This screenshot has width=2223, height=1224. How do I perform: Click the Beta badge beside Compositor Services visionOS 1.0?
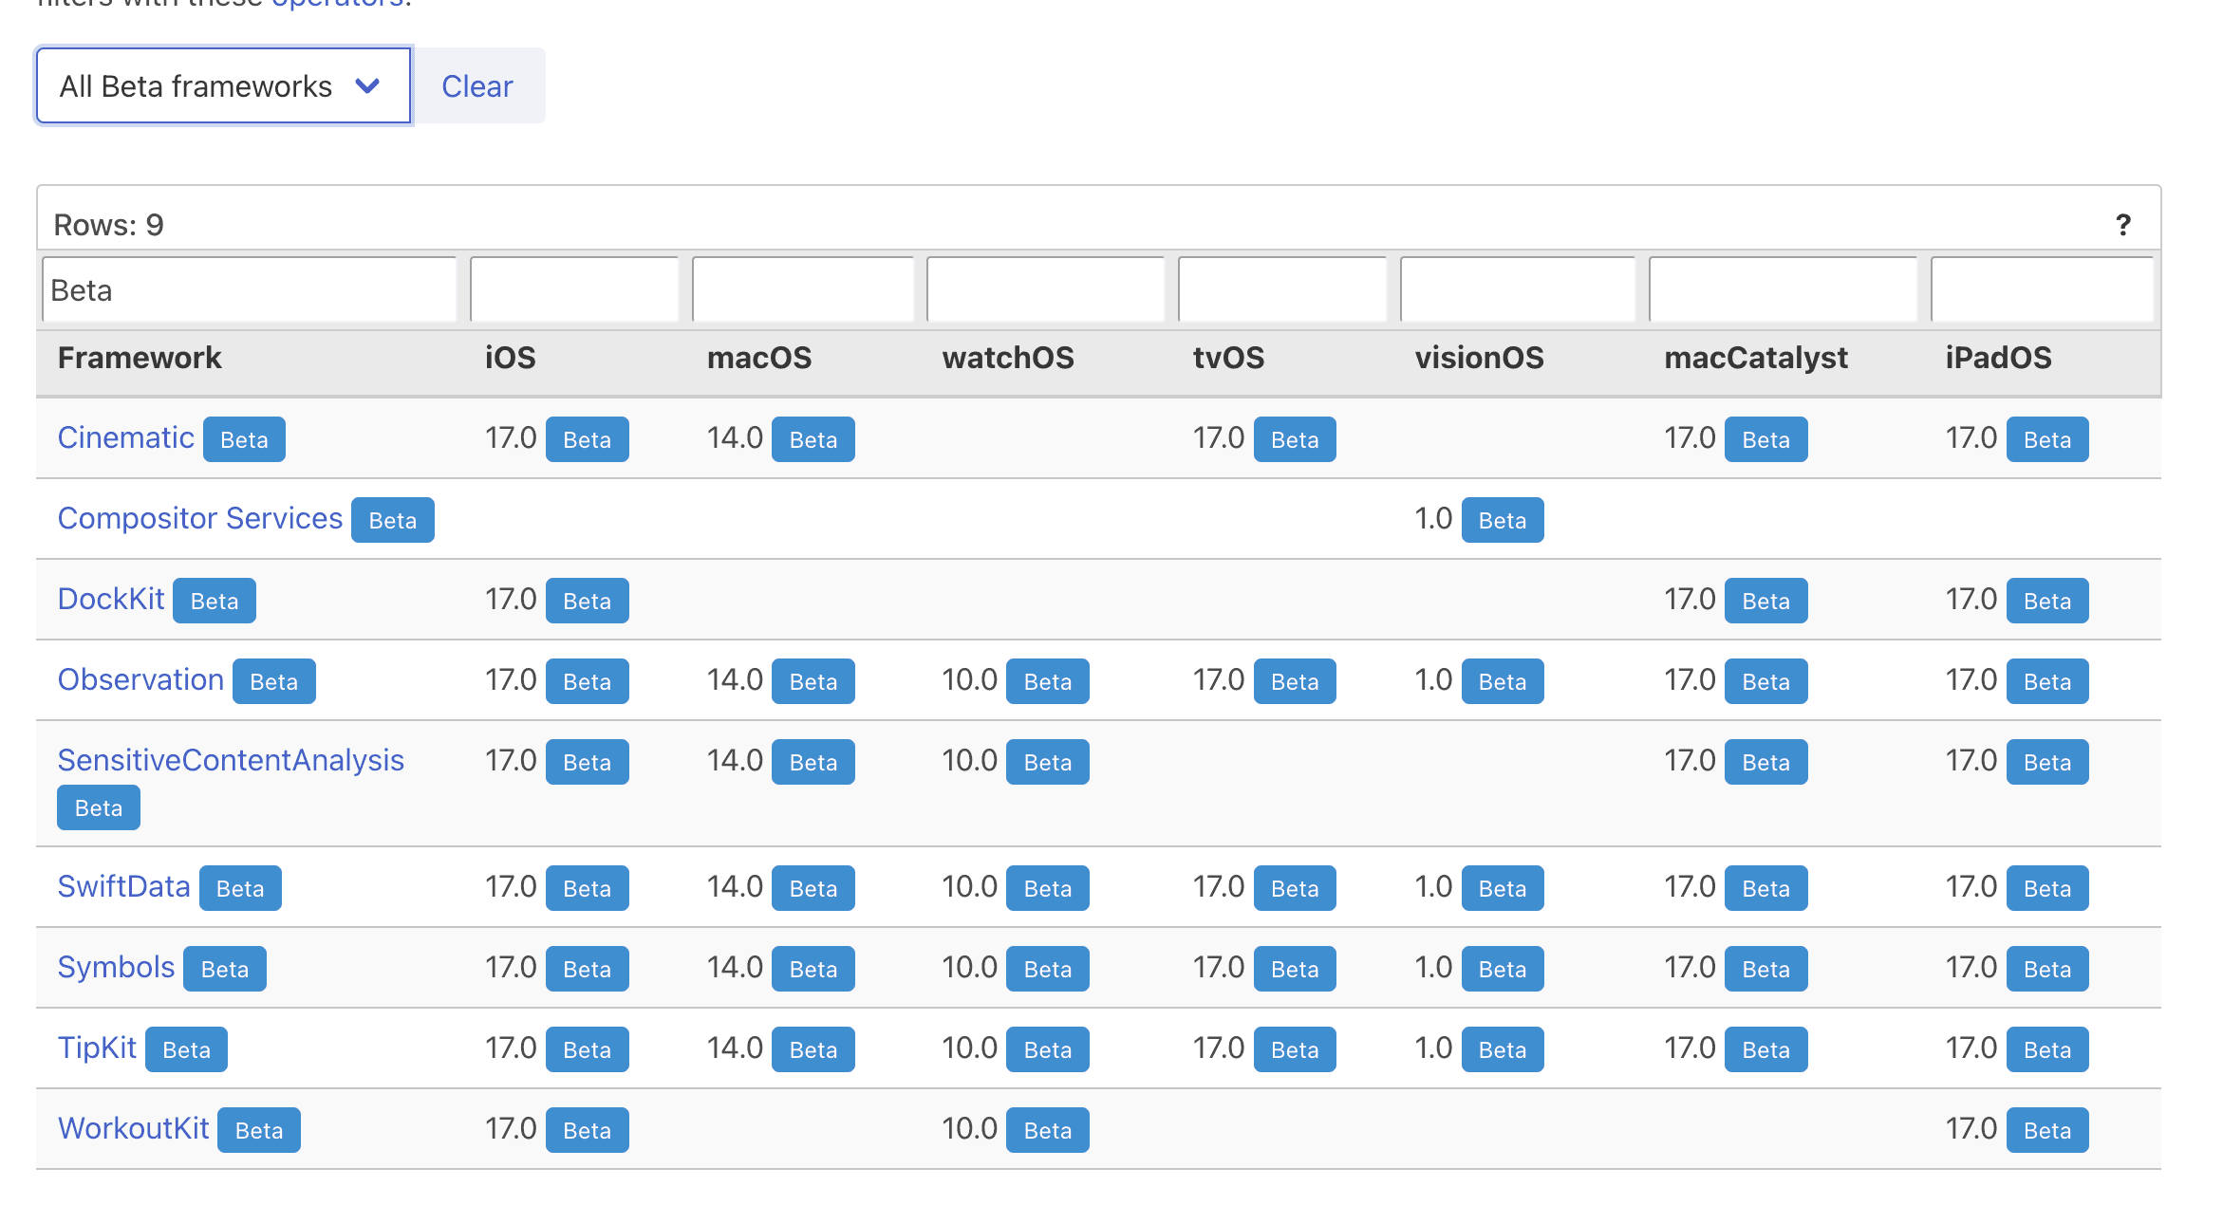[x=1502, y=520]
